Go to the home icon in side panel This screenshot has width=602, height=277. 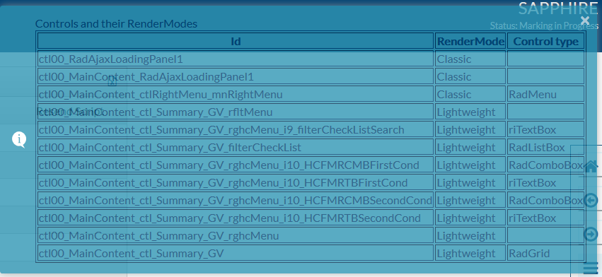coord(591,166)
